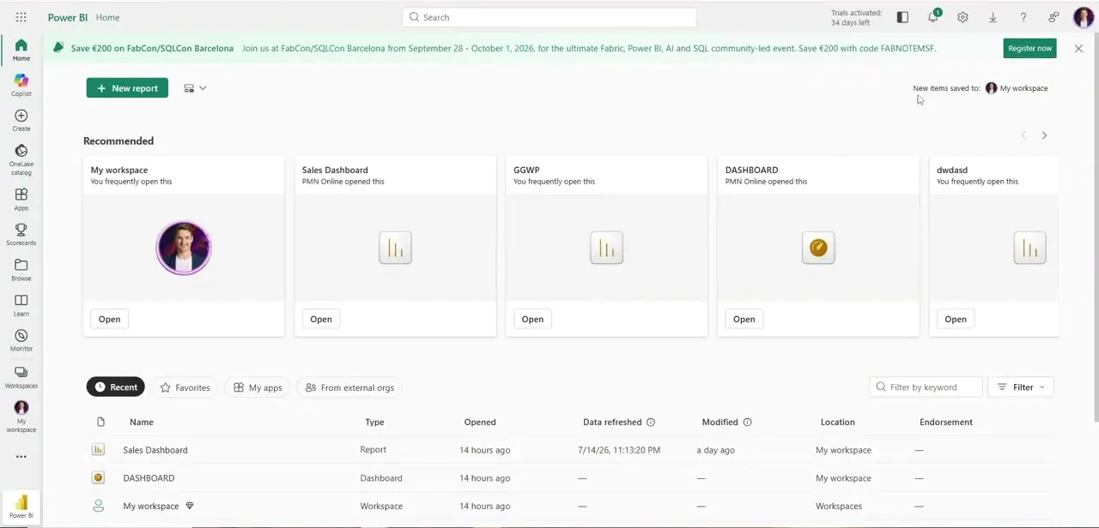
Task: Click the Filter by keyword field
Action: coord(926,387)
